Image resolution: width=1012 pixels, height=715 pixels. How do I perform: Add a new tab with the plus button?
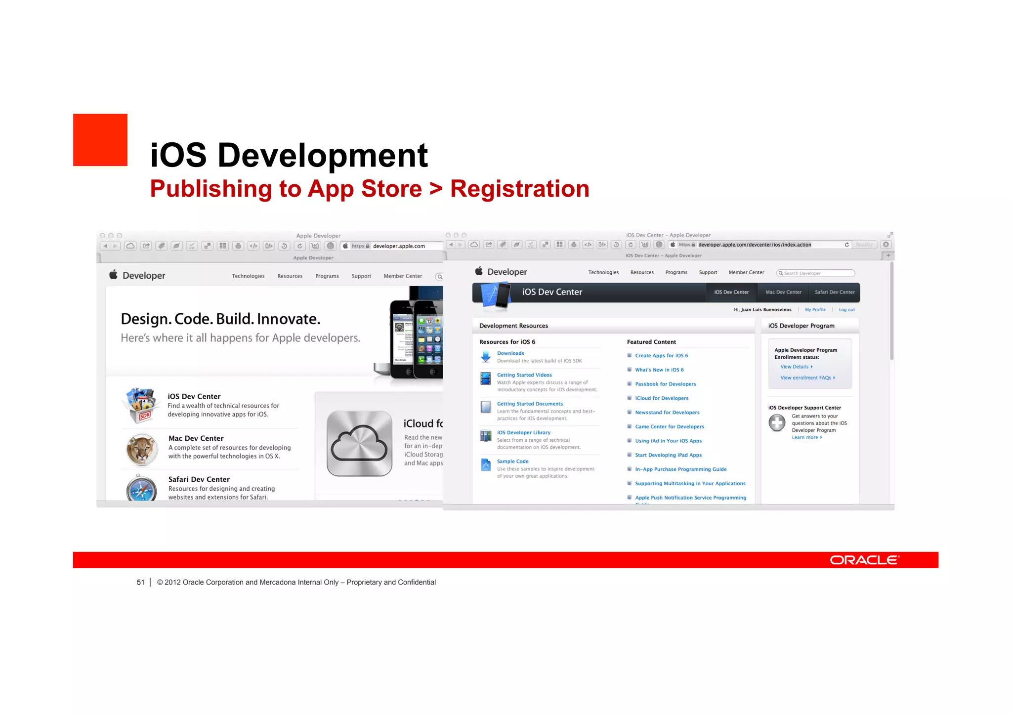888,255
